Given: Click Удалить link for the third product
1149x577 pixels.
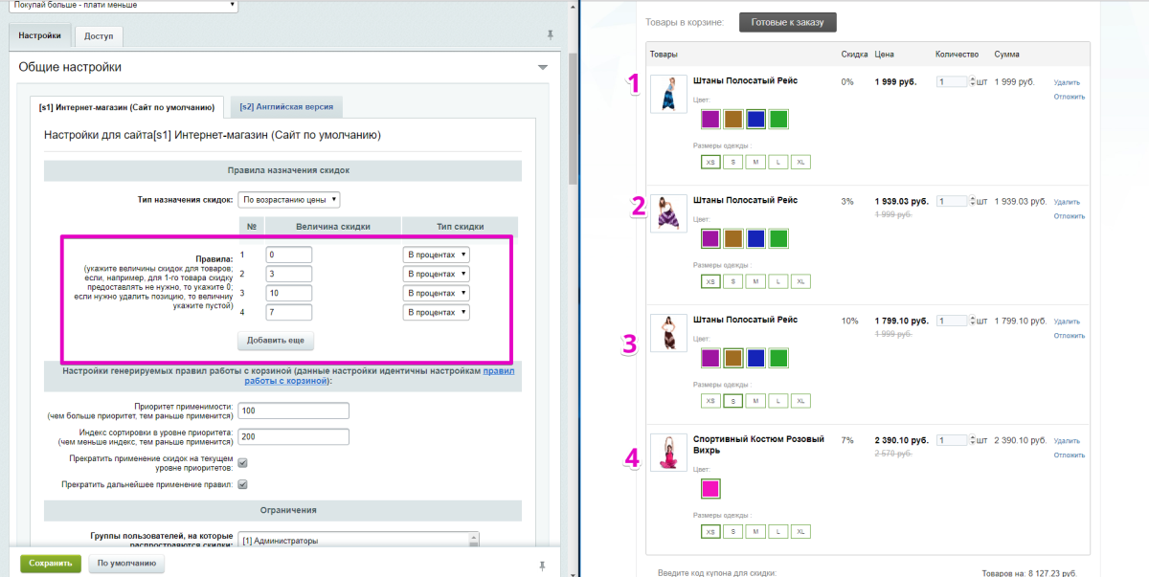Looking at the screenshot, I should coord(1067,322).
